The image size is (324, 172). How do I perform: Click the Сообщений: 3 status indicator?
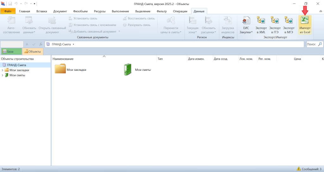point(309,169)
